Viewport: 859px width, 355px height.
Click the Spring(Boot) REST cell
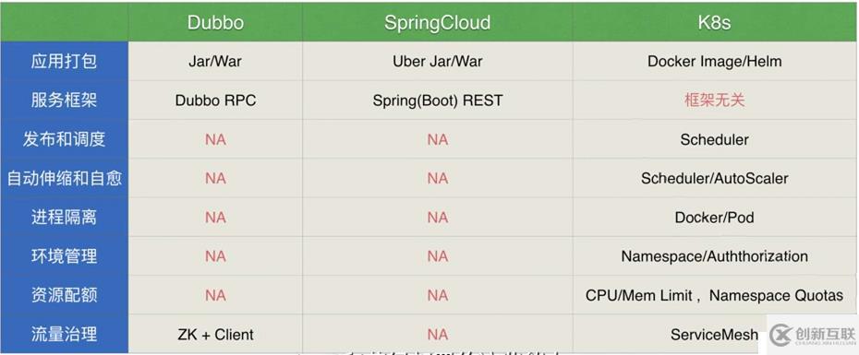[x=437, y=101]
